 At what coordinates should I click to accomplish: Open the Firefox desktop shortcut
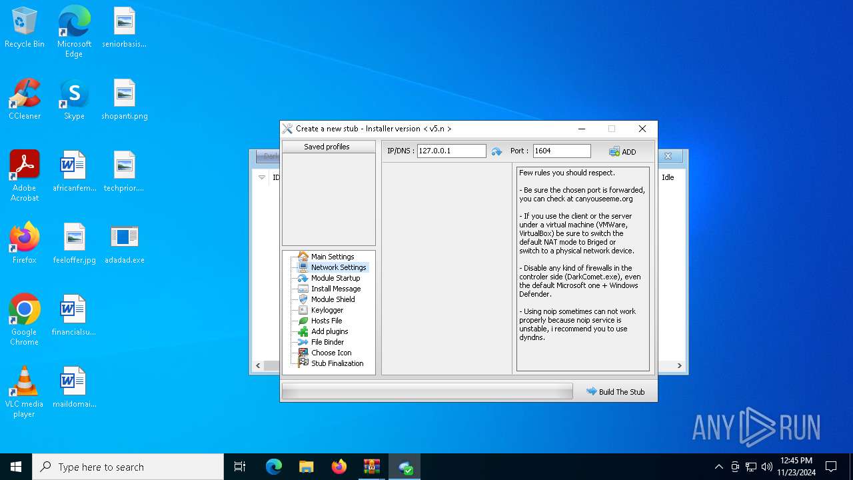pos(25,243)
